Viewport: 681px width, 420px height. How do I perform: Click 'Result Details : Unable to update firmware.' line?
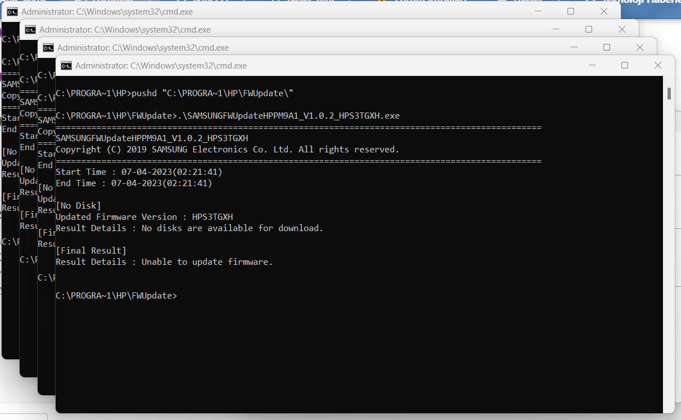click(x=164, y=262)
